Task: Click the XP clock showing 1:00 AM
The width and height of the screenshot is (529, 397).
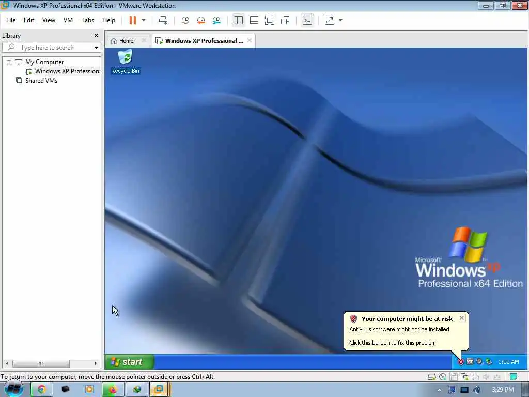Action: [x=508, y=362]
